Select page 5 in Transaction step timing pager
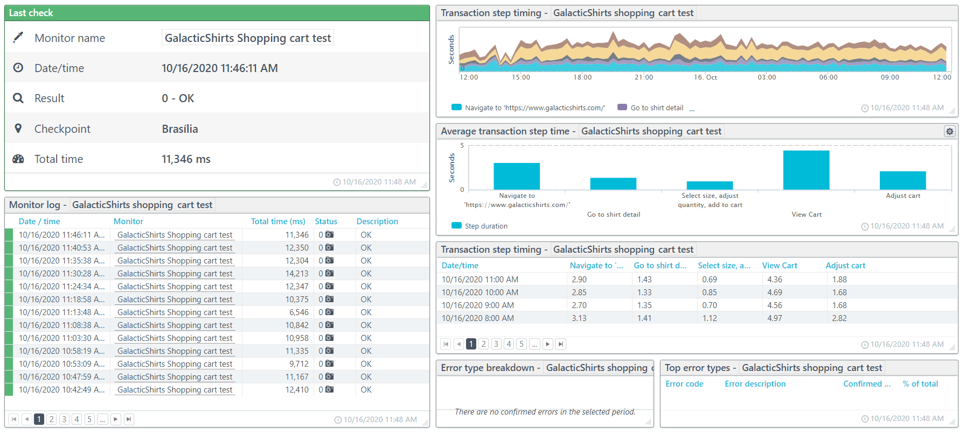This screenshot has height=435, width=966. [x=522, y=344]
